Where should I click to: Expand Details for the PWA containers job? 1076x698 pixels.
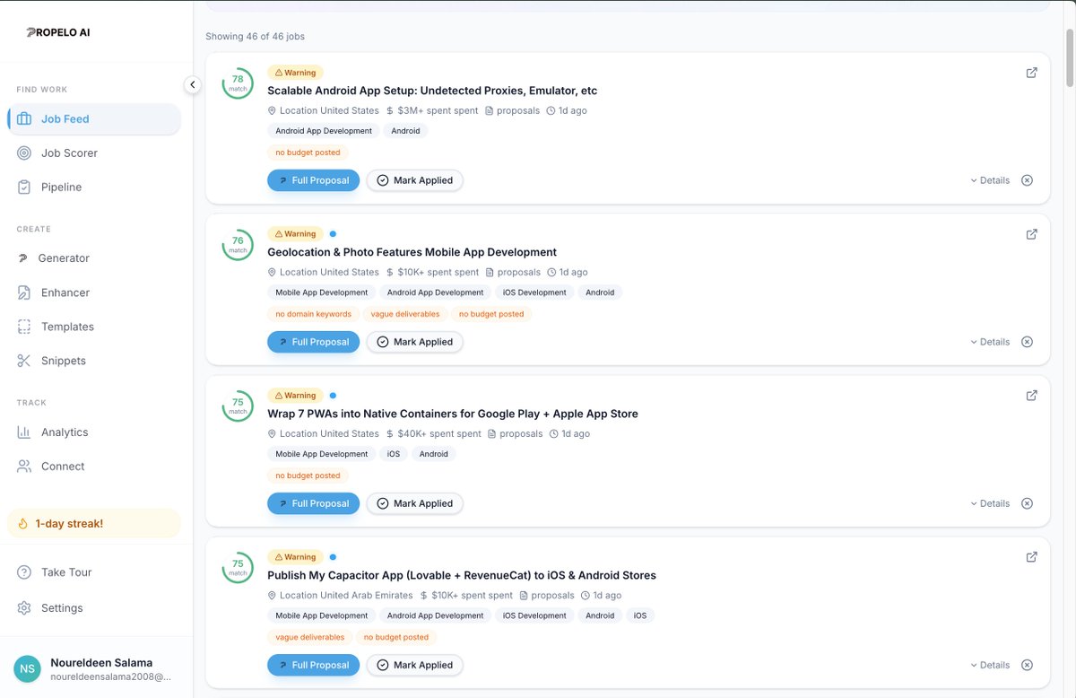coord(990,503)
